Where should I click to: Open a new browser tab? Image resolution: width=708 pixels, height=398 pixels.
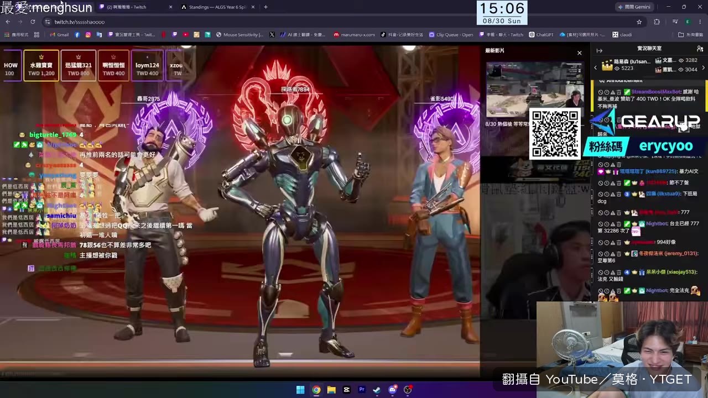265,7
